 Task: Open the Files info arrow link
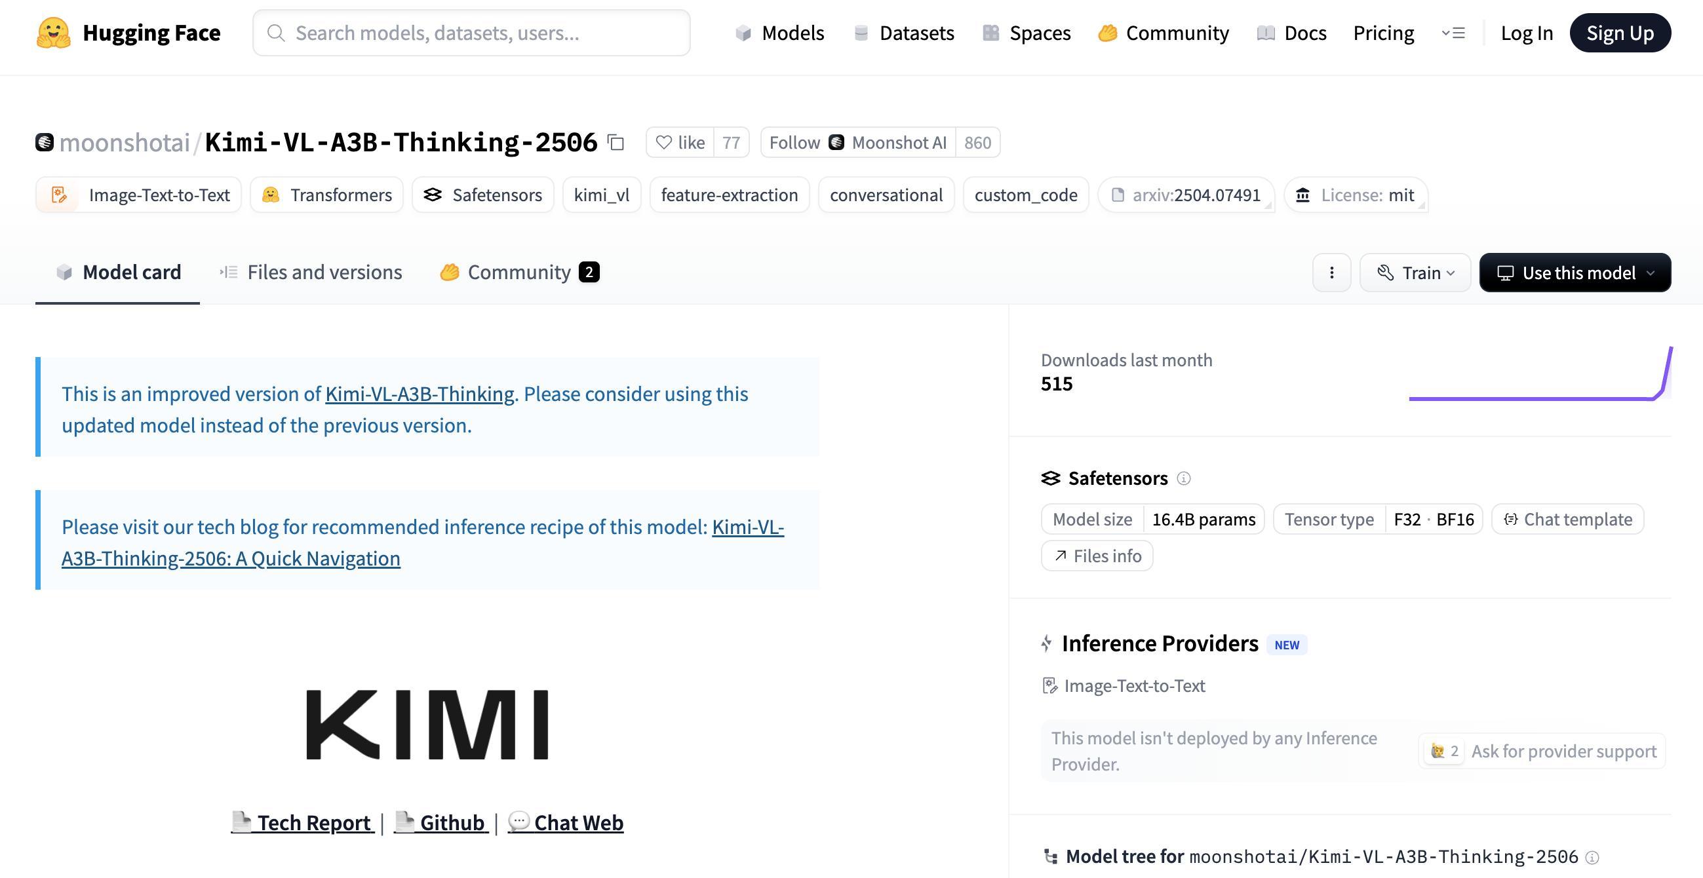[x=1097, y=556]
